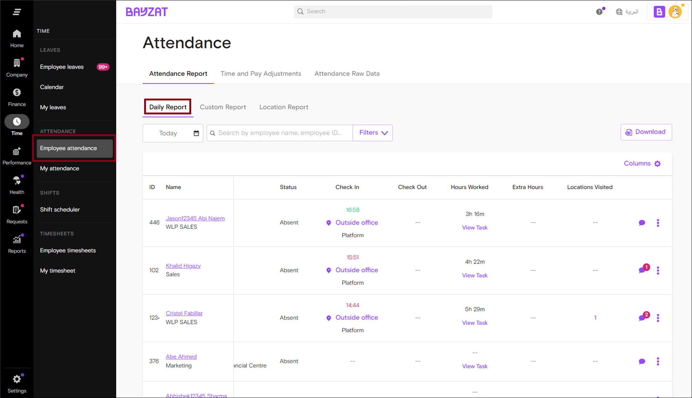Screen dimensions: 692x398
Task: Select the Custom Report tab
Action: 223,107
